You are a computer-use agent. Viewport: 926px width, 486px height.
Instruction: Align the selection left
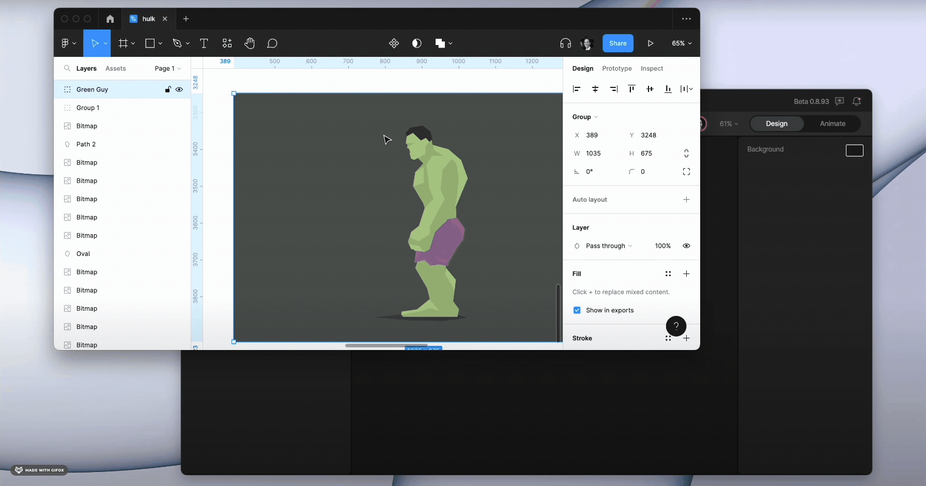coord(577,89)
